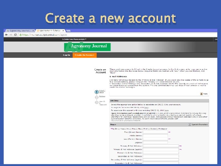Reload the page with refresh icon

click(x=16, y=35)
